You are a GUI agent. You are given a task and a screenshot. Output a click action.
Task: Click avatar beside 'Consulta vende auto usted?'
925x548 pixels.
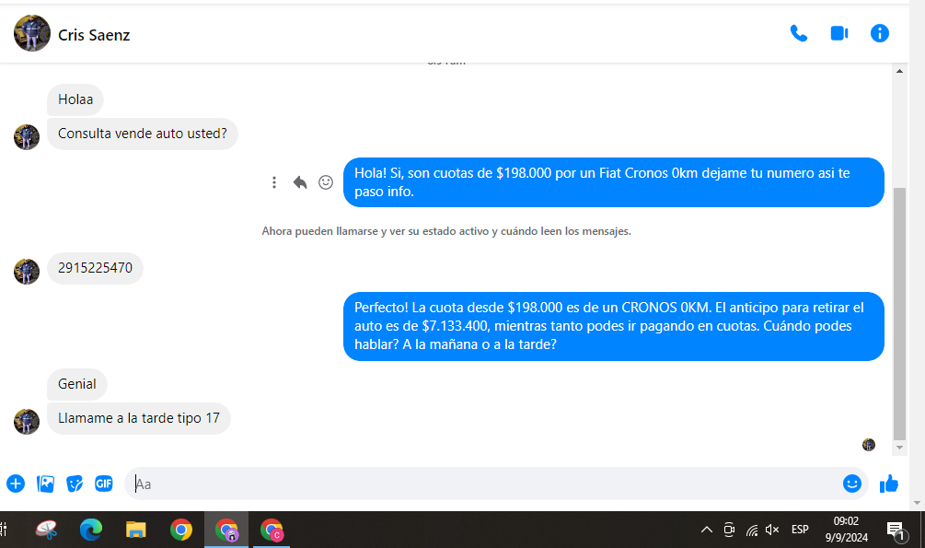27,137
